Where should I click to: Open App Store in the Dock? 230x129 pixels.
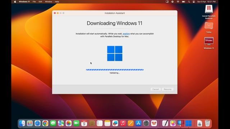coord(139,123)
